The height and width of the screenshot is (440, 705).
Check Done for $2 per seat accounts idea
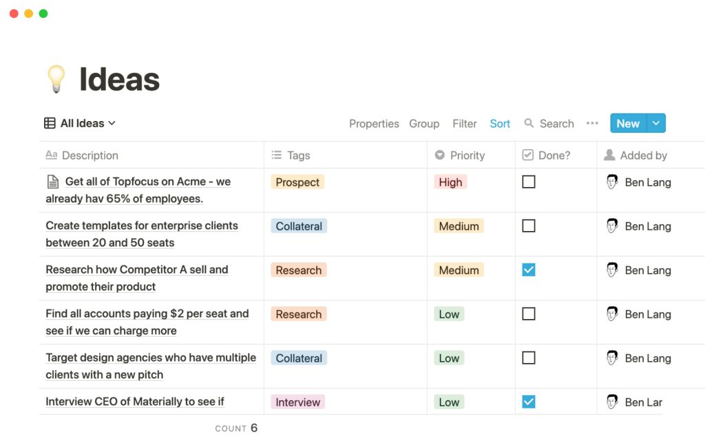point(529,313)
